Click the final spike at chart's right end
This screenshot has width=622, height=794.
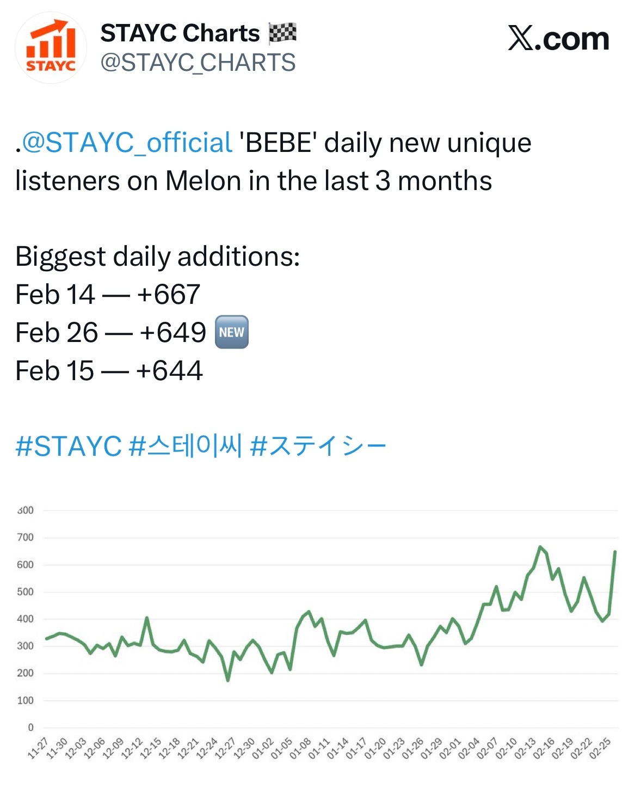(615, 552)
